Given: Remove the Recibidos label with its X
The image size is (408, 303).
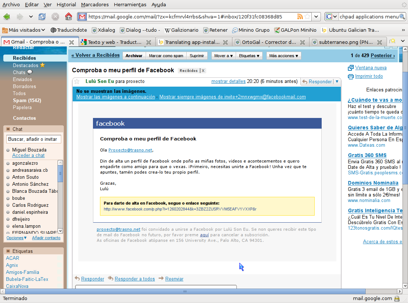Looking at the screenshot, I should coord(203,70).
